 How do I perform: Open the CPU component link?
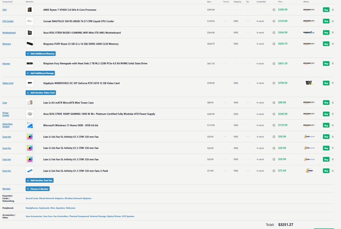click(4, 10)
